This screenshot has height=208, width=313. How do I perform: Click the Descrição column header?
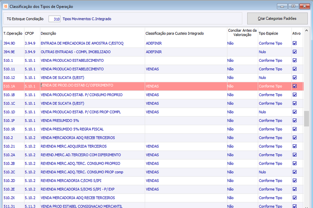pos(48,33)
